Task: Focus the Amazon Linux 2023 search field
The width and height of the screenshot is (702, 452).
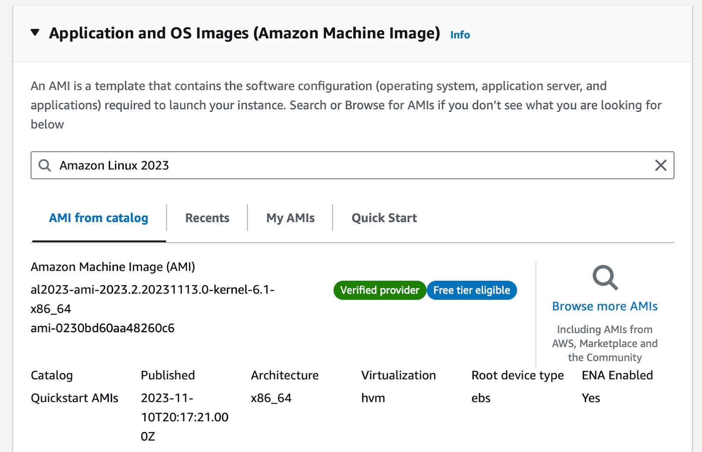Action: pos(352,165)
